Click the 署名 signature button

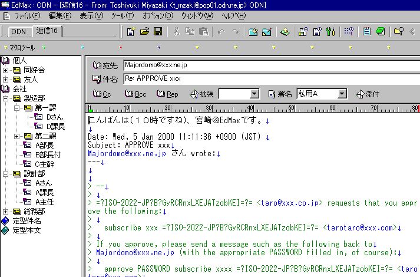click(x=280, y=94)
